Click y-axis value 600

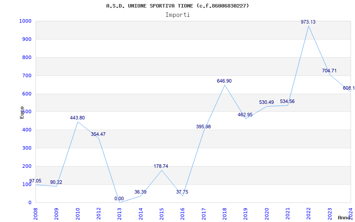(x=27, y=94)
